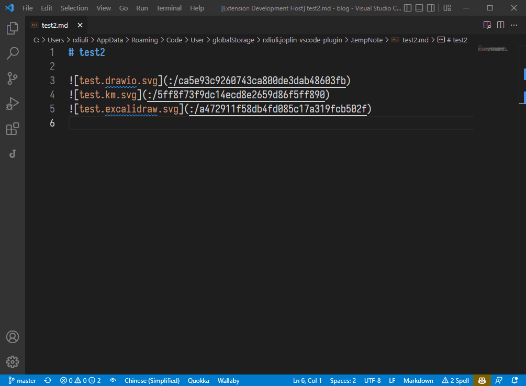Open the errors and warnings summary
Image resolution: width=526 pixels, height=386 pixels.
pyautogui.click(x=81, y=381)
